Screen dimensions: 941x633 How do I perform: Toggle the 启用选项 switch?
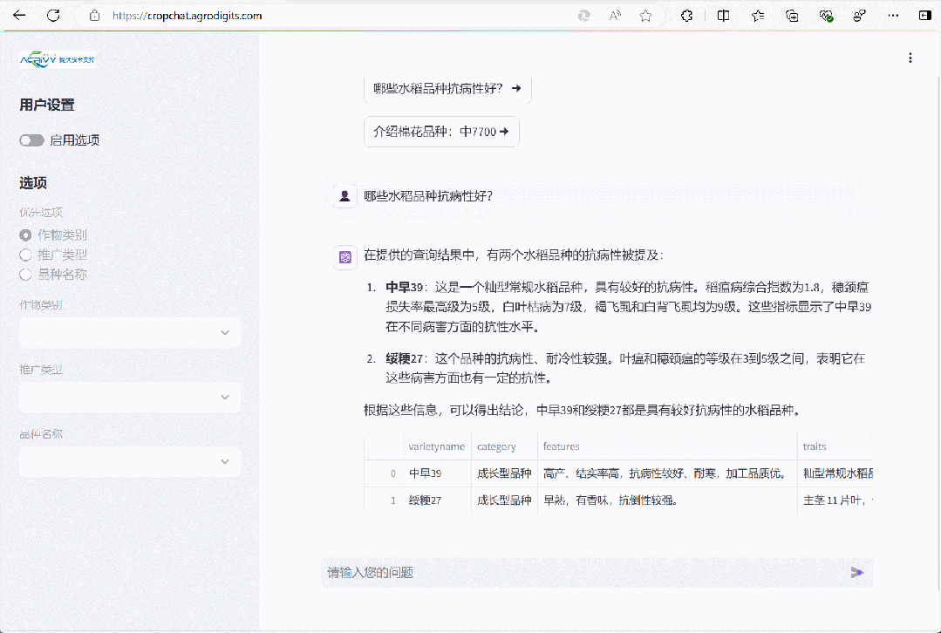(32, 140)
